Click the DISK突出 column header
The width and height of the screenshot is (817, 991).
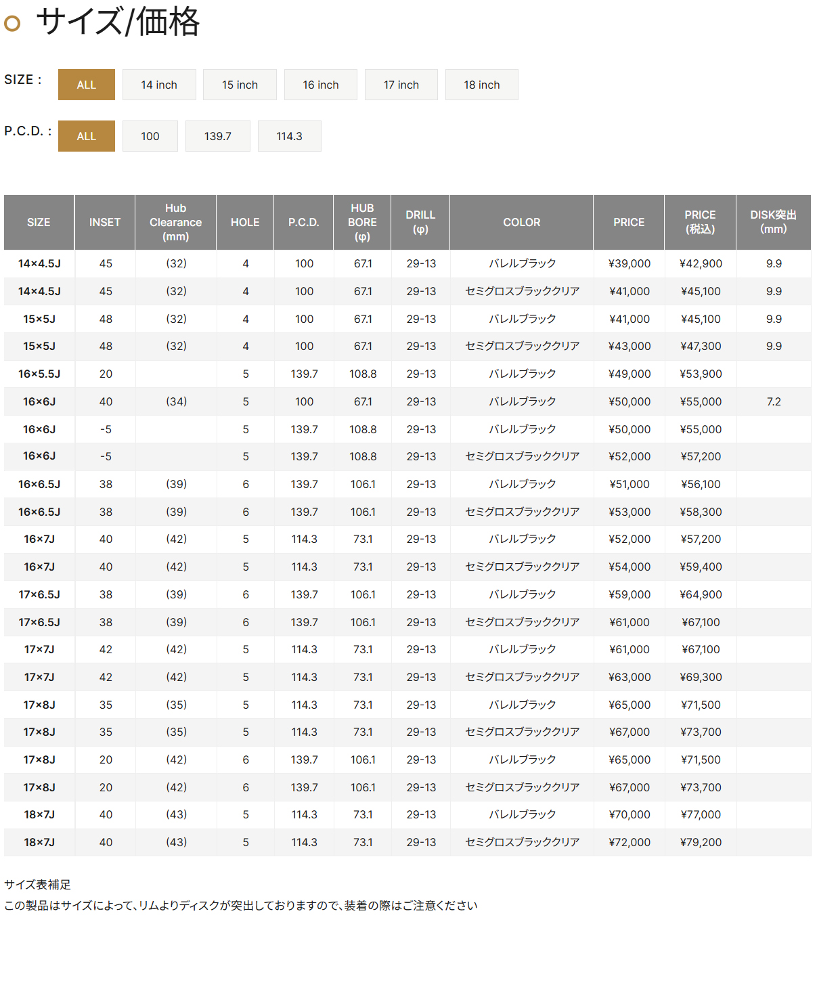pyautogui.click(x=773, y=222)
